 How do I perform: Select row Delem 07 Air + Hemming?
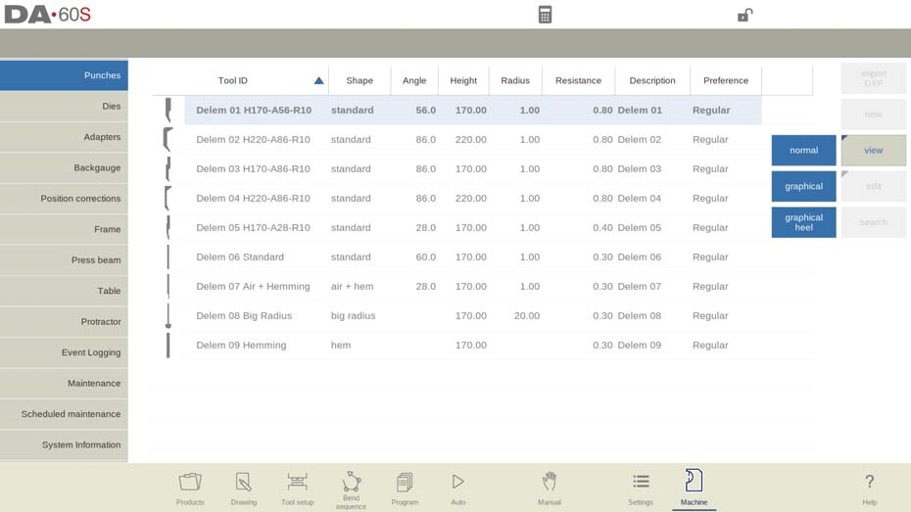click(x=473, y=286)
